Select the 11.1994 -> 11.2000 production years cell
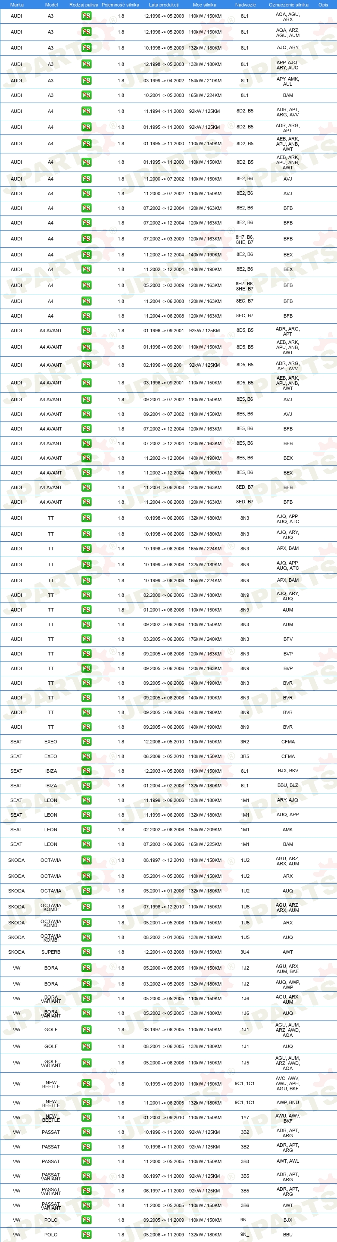337x1242 pixels. pyautogui.click(x=163, y=111)
